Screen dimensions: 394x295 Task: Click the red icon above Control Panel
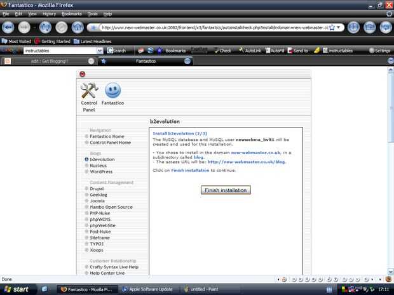82,74
